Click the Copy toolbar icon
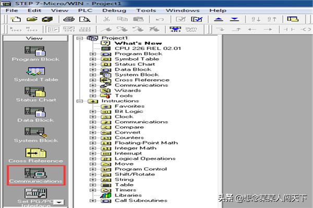Image resolution: width=313 pixels, height=208 pixels. point(123,19)
